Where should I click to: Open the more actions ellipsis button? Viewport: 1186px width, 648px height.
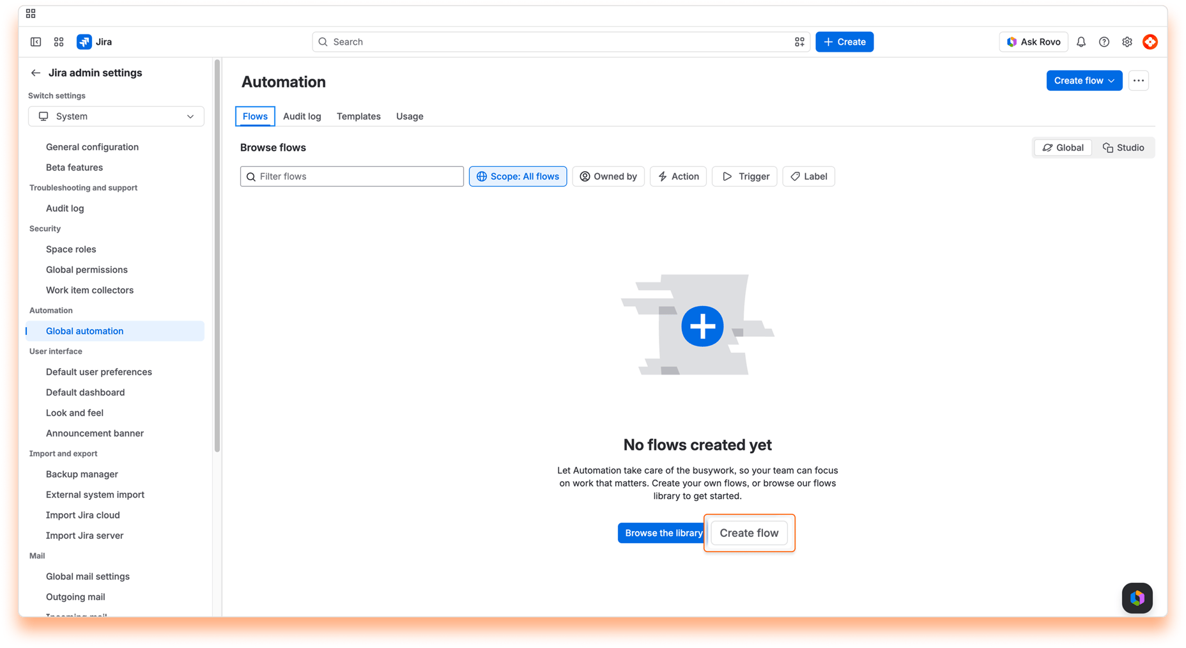click(1139, 81)
